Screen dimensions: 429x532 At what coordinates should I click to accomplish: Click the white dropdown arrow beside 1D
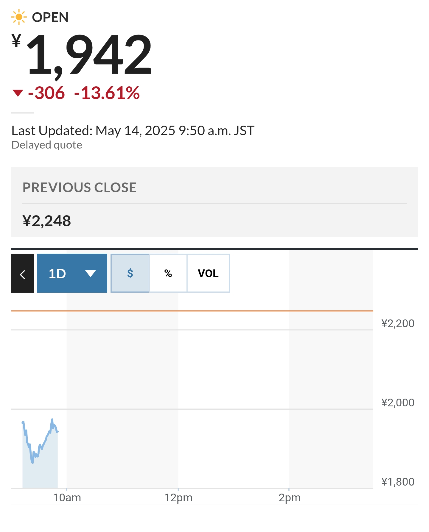90,273
